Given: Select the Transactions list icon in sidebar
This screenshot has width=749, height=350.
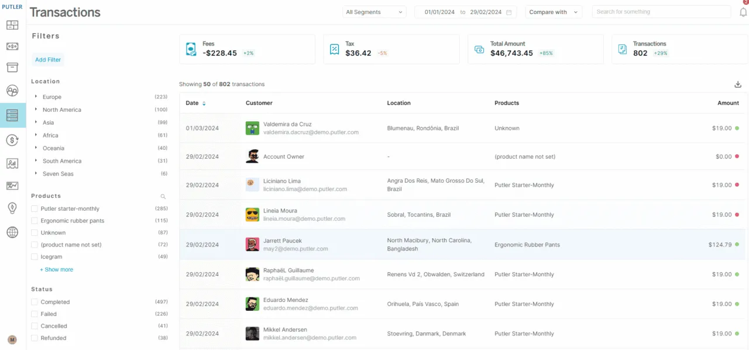Looking at the screenshot, I should pos(12,115).
